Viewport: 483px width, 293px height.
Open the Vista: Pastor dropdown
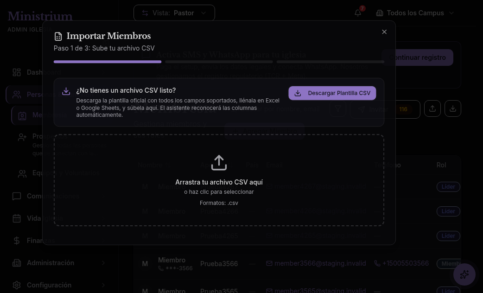(174, 13)
